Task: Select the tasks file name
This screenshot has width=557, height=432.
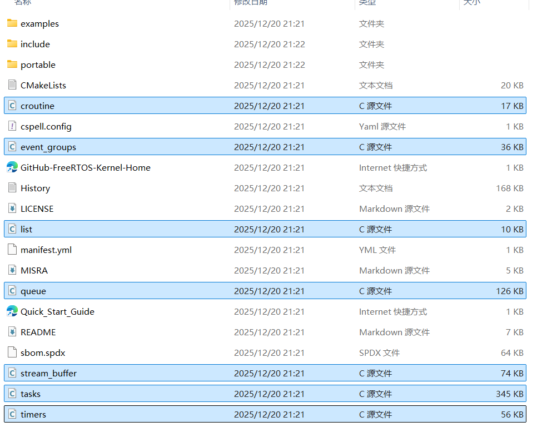Action: click(31, 394)
